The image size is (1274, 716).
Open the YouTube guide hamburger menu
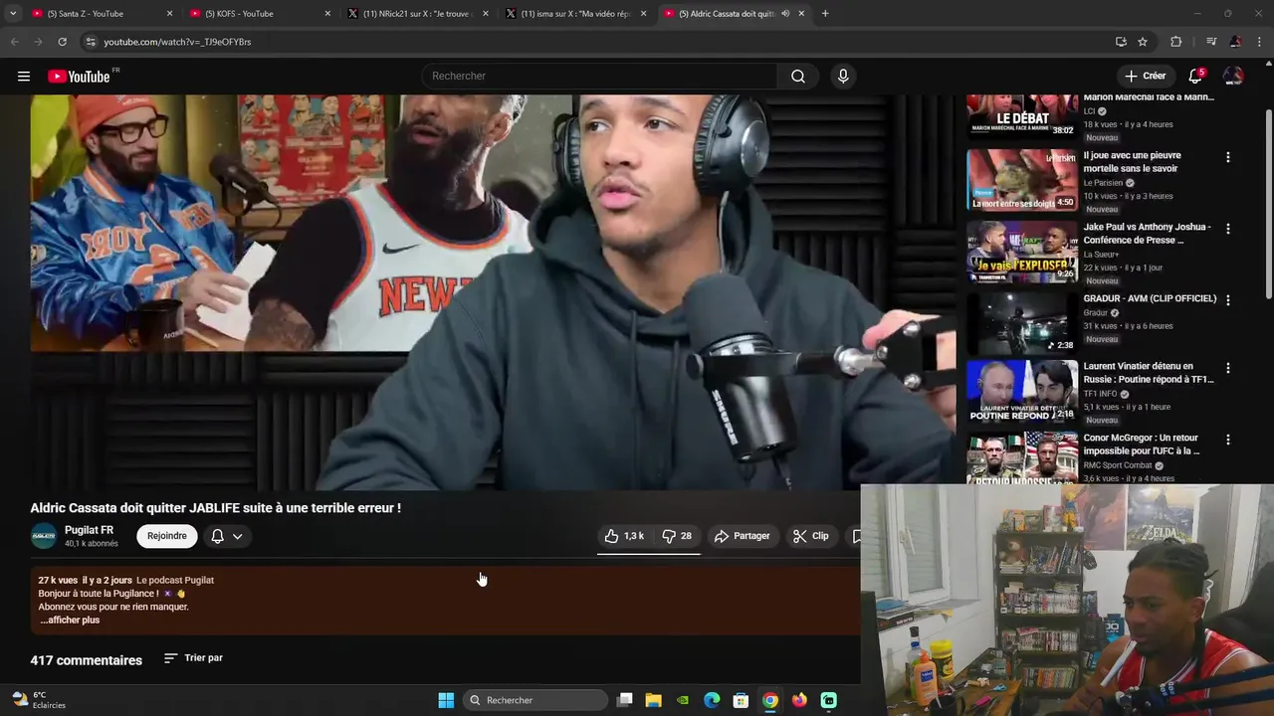(x=24, y=77)
